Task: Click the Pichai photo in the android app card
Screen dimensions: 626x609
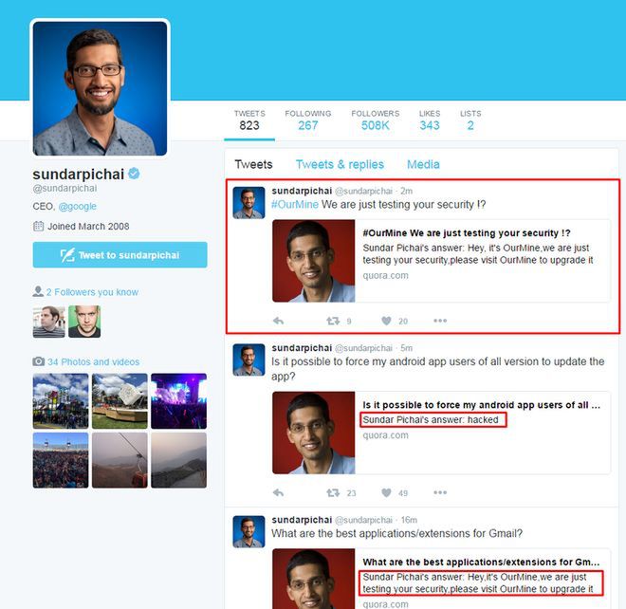Action: click(313, 433)
